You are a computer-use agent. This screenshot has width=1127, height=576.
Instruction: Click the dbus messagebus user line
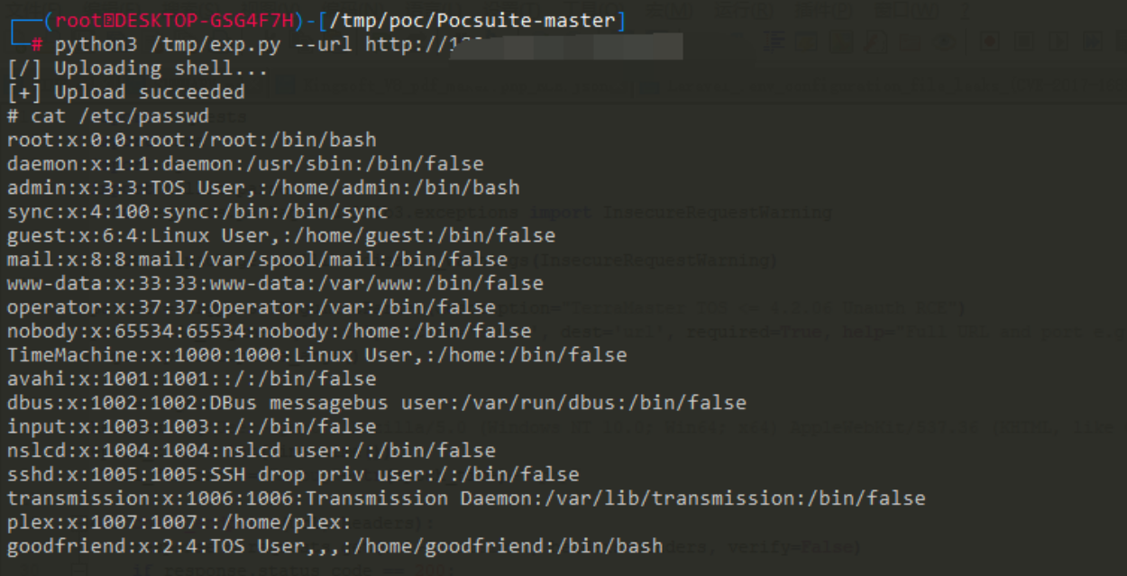tap(376, 402)
